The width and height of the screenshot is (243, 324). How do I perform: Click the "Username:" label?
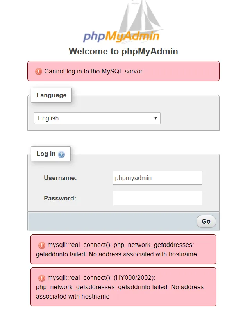(60, 178)
